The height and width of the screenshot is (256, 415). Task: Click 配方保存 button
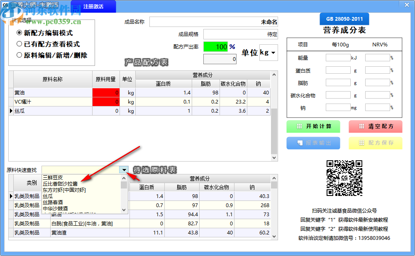376,143
